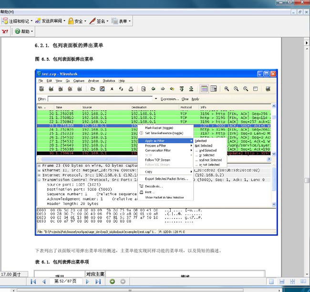This screenshot has width=310, height=292.
Task: Click Wireshark's zoom out magnifier icon
Action: 236,89
